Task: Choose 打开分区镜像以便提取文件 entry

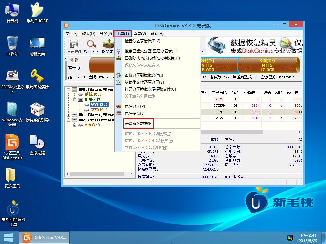Action: [x=158, y=89]
